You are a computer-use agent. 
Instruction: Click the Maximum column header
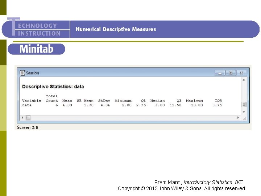click(x=195, y=101)
